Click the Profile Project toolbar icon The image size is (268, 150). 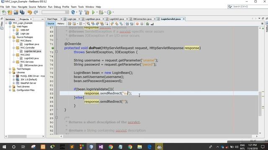point(109,12)
